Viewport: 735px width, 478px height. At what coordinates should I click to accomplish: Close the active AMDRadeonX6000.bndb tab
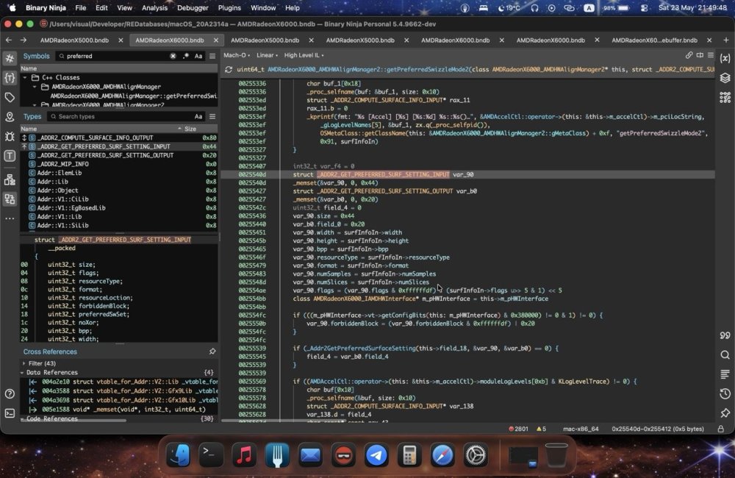216,40
